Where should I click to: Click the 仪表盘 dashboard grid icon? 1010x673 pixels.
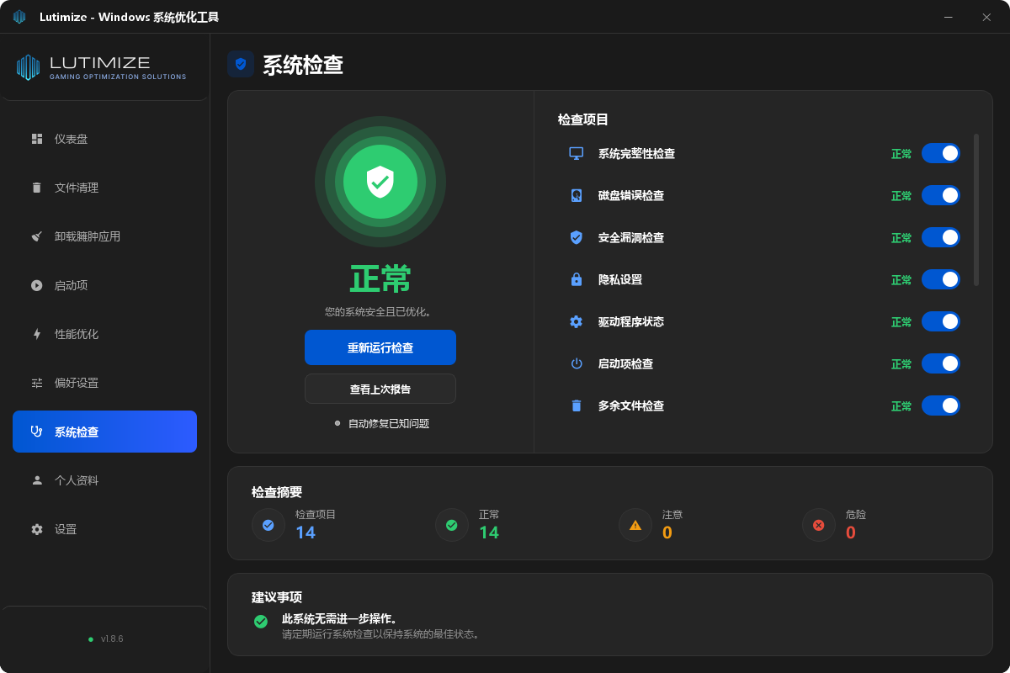coord(37,139)
